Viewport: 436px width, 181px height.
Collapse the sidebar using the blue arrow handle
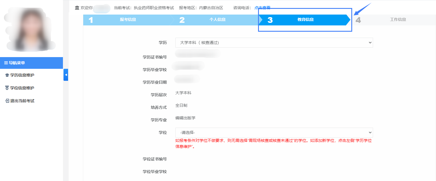click(x=66, y=75)
